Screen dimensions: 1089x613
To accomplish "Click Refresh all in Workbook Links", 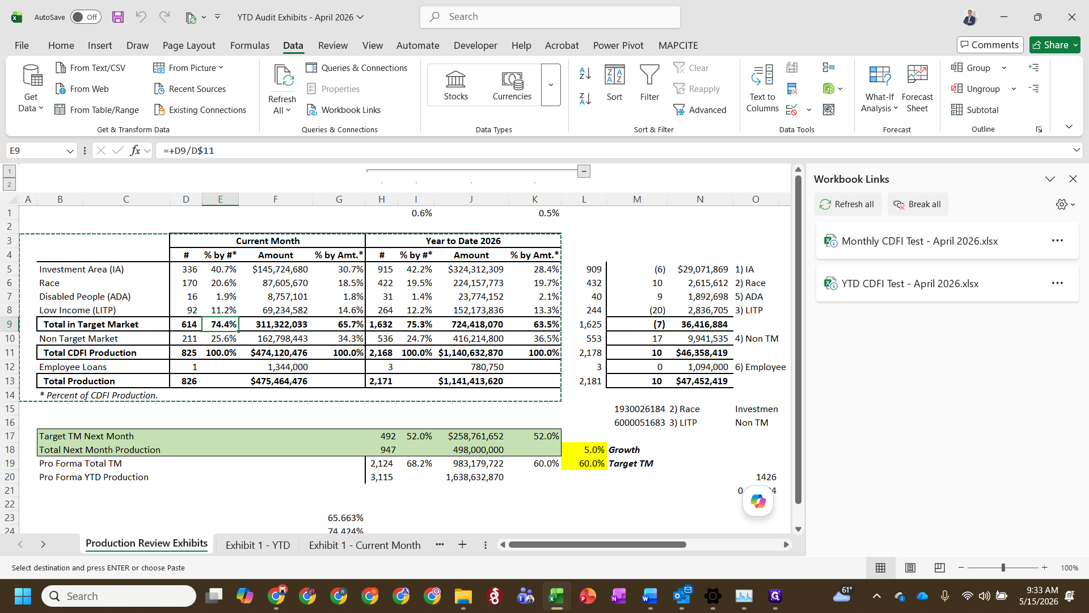I will pos(847,204).
